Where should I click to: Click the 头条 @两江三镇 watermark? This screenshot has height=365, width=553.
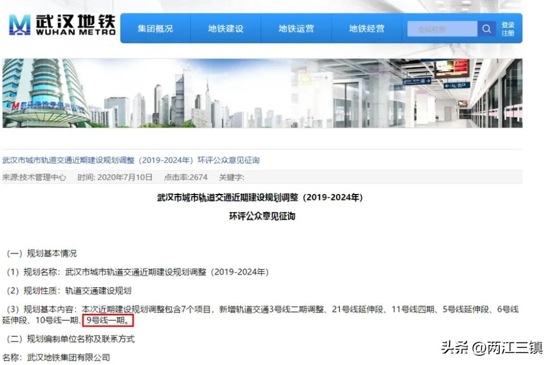click(x=492, y=348)
